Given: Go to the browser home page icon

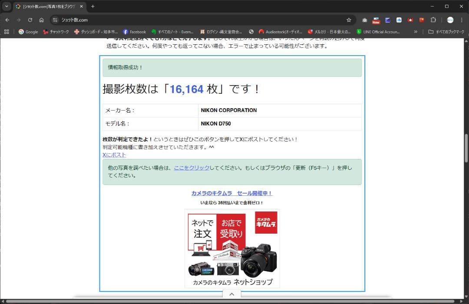Looking at the screenshot, I should (41, 20).
